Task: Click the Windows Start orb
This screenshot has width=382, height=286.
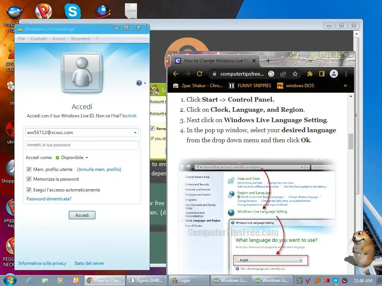Action: pyautogui.click(x=10, y=280)
